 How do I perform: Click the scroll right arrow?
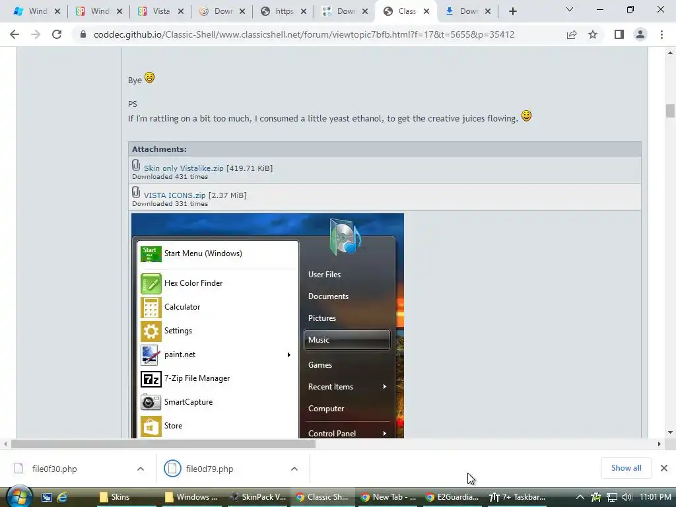tap(659, 444)
